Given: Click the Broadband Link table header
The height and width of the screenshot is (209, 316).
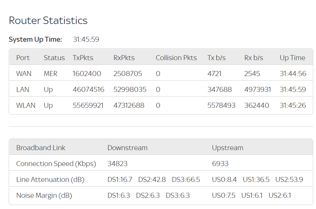Looking at the screenshot, I should coord(41,148).
